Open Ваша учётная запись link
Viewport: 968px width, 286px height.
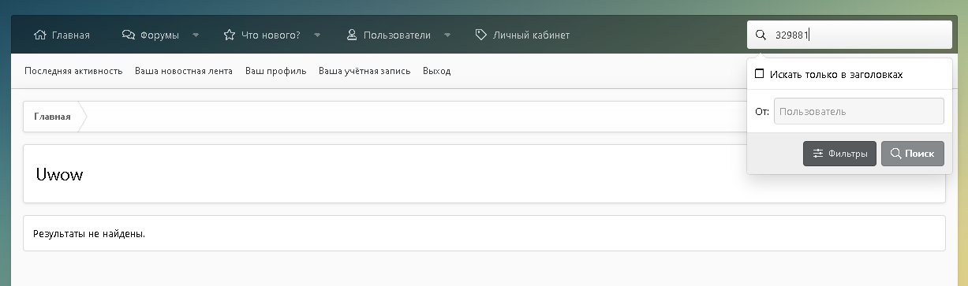(x=364, y=71)
